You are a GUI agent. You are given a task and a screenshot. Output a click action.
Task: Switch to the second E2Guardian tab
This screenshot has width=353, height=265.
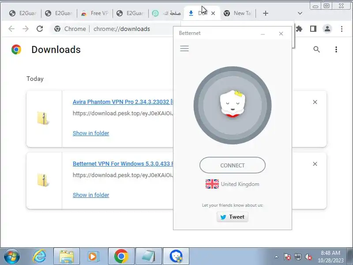59,13
